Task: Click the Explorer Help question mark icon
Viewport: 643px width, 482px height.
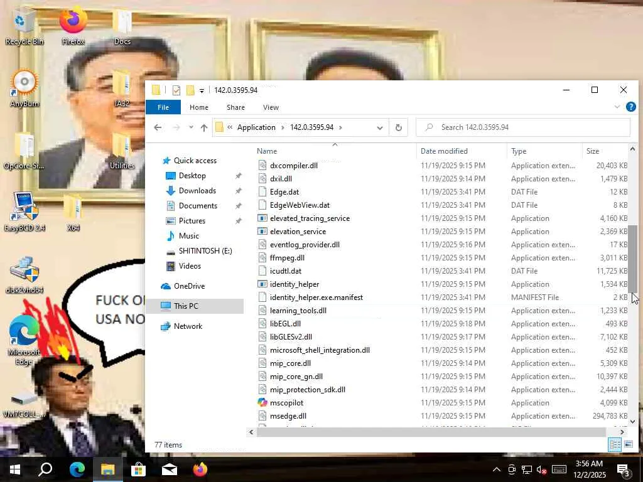Action: click(x=630, y=107)
